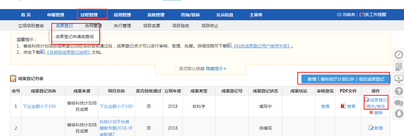The height and width of the screenshot is (136, 404).
Task: Click the work reminder count (7)
Action: [x=362, y=15]
